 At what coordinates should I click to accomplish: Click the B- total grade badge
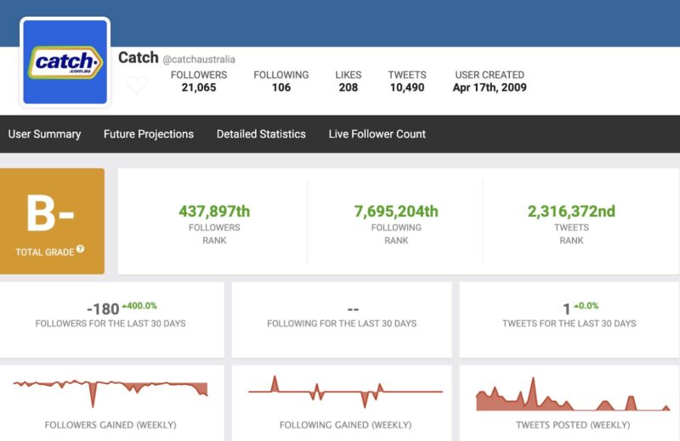point(52,214)
